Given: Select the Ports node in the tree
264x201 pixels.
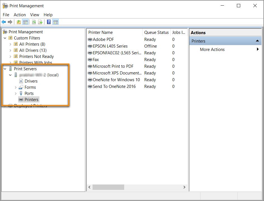Looking at the screenshot, I should click(29, 93).
